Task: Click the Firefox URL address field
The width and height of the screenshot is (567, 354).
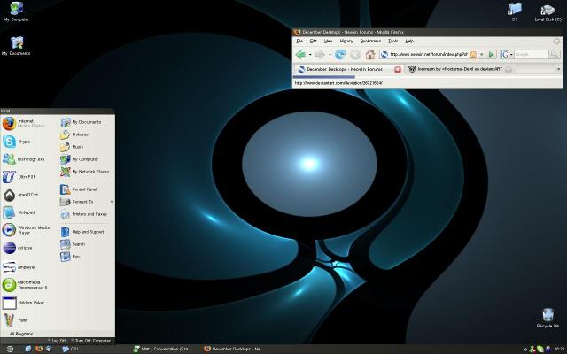Action: click(429, 55)
